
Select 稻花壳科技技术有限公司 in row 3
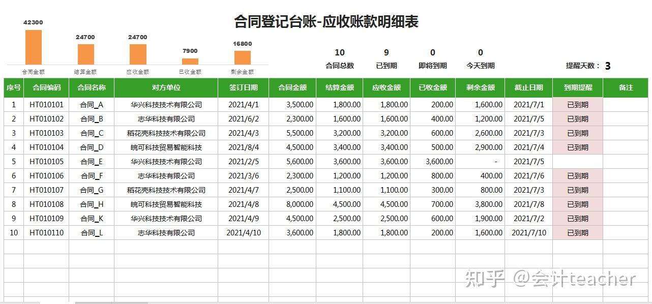point(166,133)
